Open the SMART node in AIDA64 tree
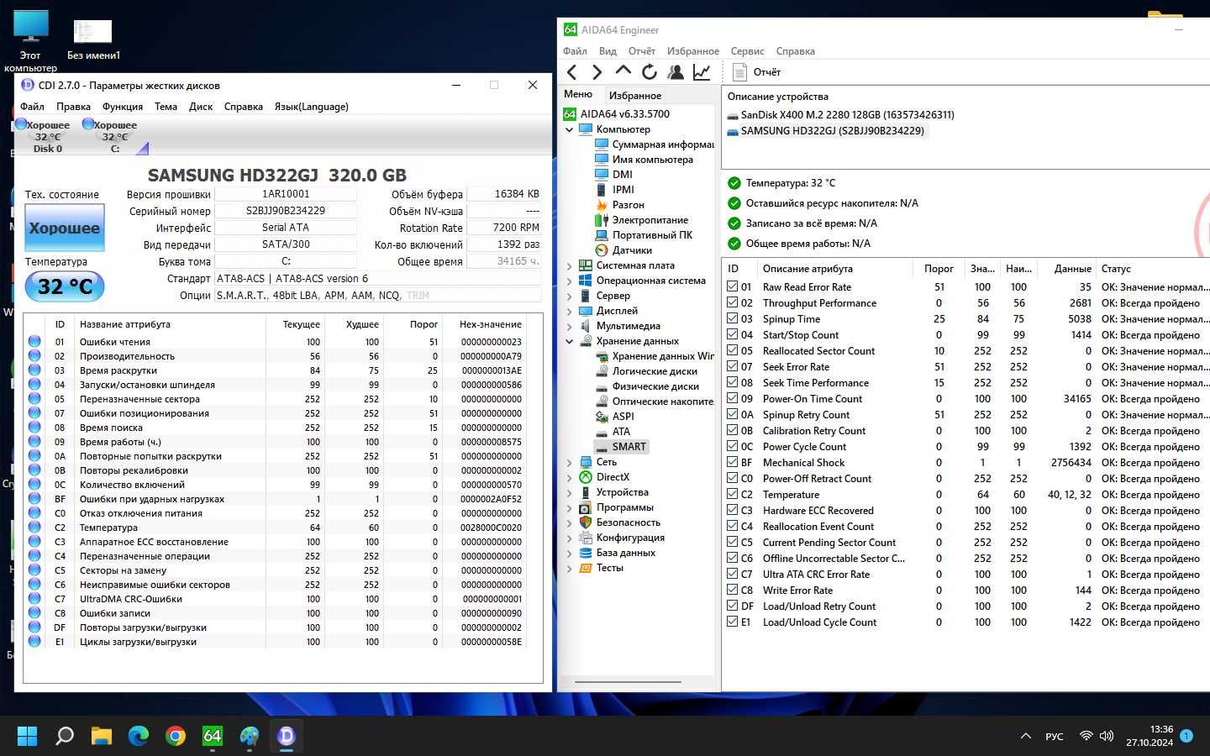Viewport: 1210px width, 756px height. 620,447
